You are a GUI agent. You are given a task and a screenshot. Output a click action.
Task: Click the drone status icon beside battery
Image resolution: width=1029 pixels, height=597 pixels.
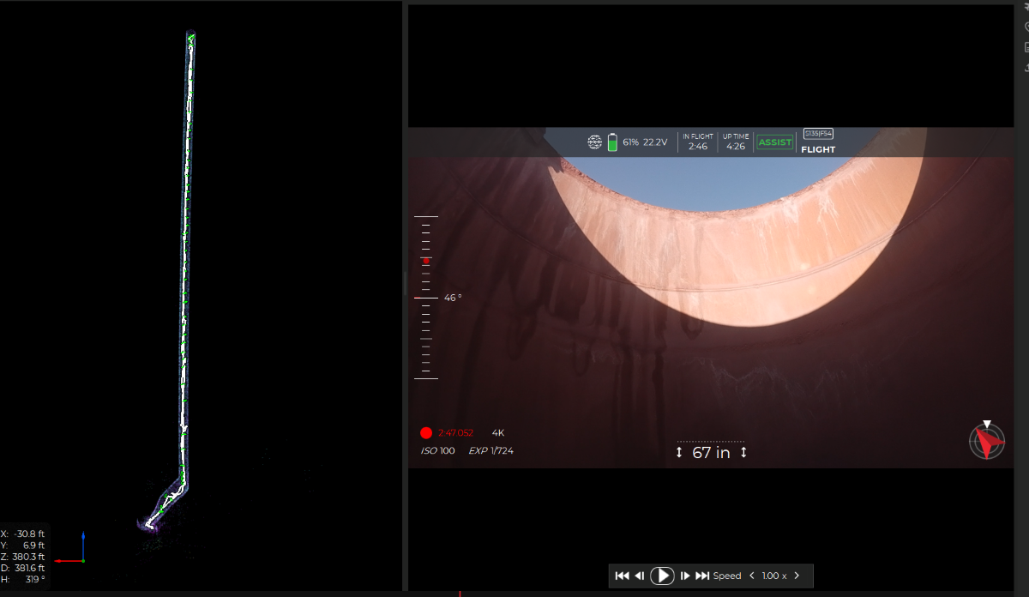595,142
